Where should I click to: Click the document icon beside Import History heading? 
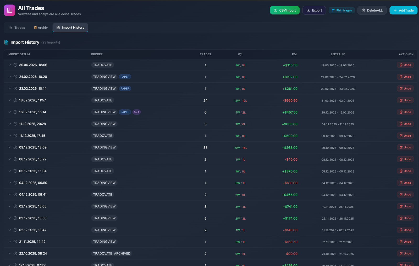click(6, 42)
